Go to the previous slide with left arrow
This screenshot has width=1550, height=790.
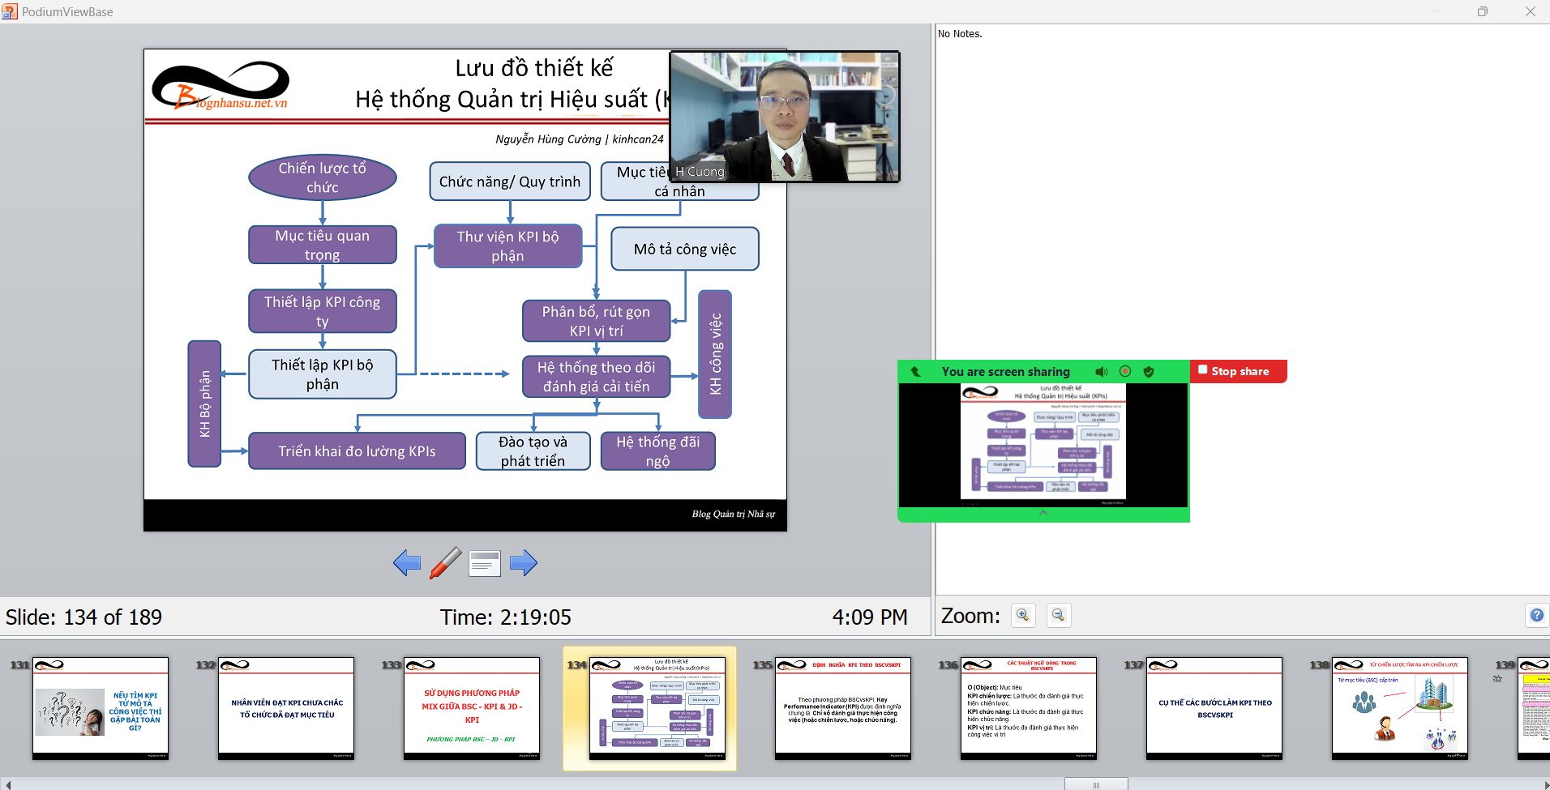click(x=407, y=562)
